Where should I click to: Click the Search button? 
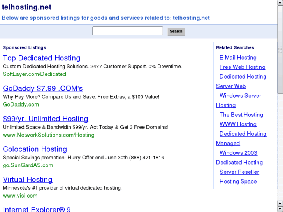coord(176,32)
